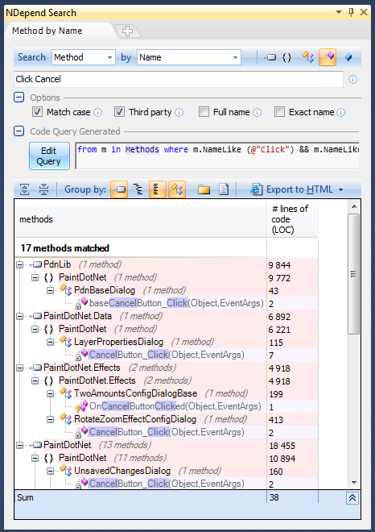Click the 18 455 LOC value
The width and height of the screenshot is (375, 532).
click(x=282, y=446)
